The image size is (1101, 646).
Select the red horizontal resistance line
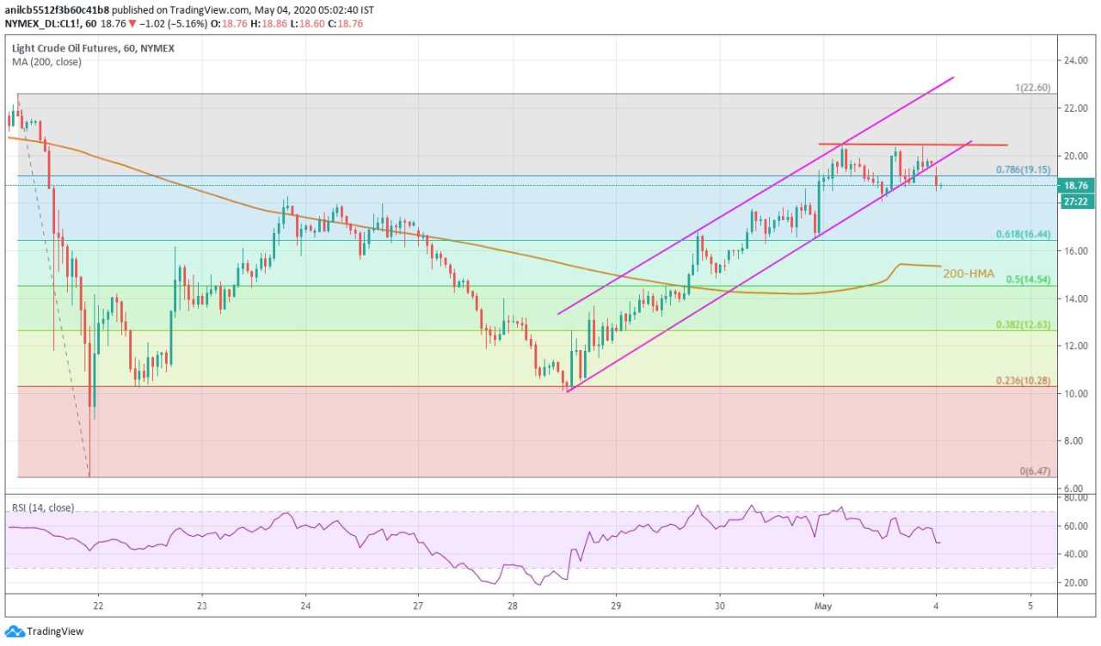pos(912,144)
